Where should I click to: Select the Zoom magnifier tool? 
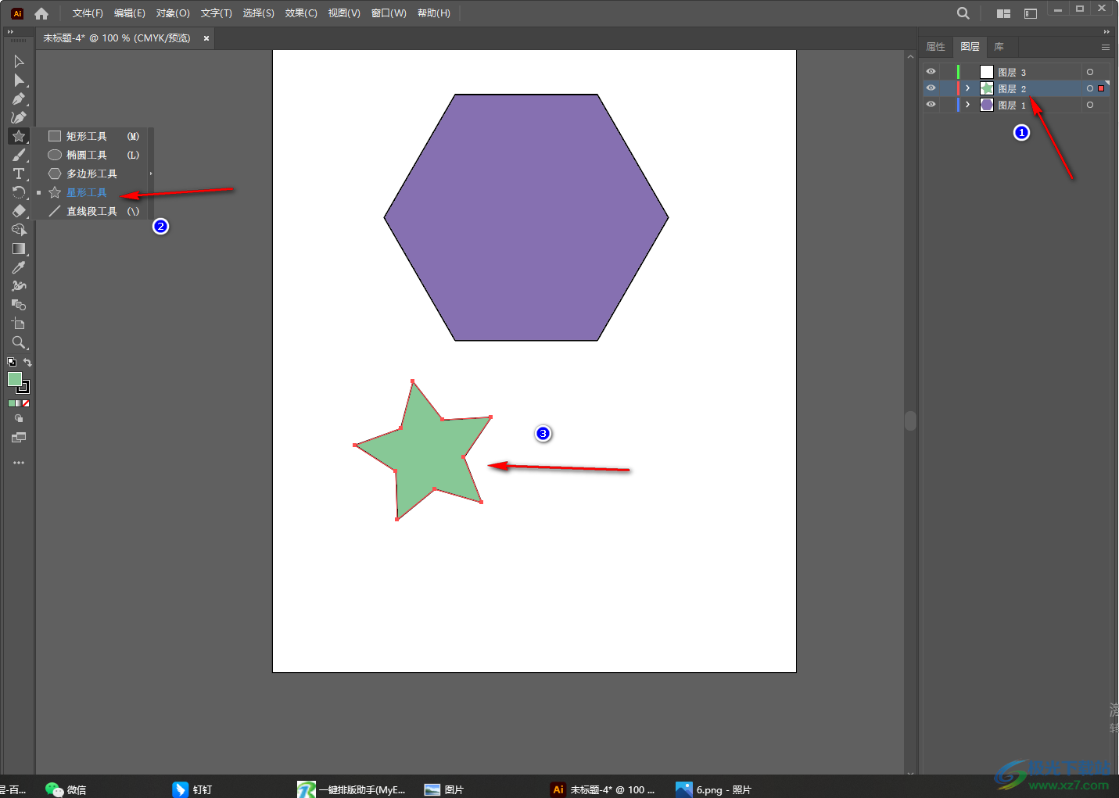[19, 342]
